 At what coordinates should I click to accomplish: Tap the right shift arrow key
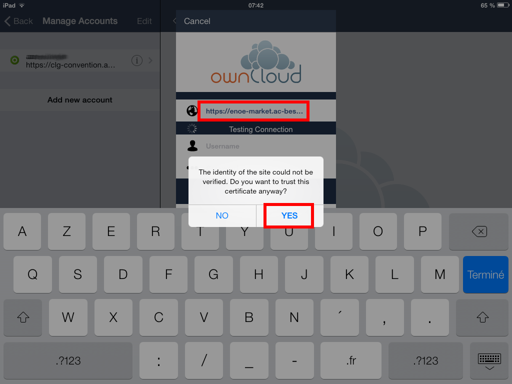pyautogui.click(x=482, y=317)
